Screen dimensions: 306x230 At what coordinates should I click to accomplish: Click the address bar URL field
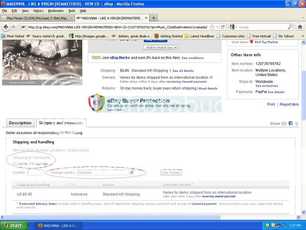coord(117,27)
